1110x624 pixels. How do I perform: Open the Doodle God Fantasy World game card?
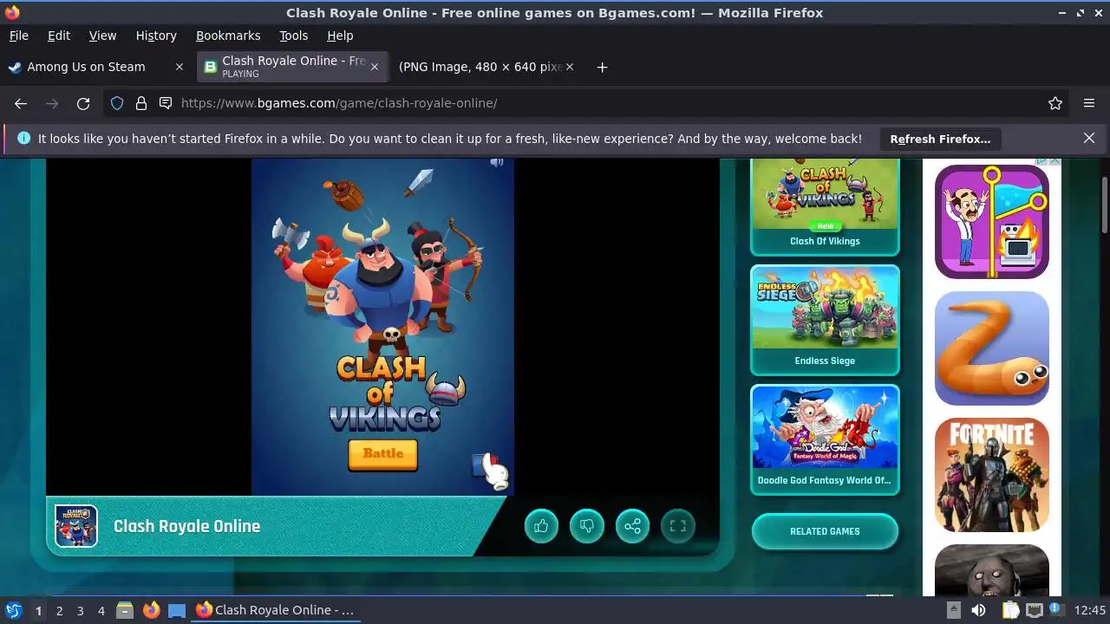[x=825, y=439]
